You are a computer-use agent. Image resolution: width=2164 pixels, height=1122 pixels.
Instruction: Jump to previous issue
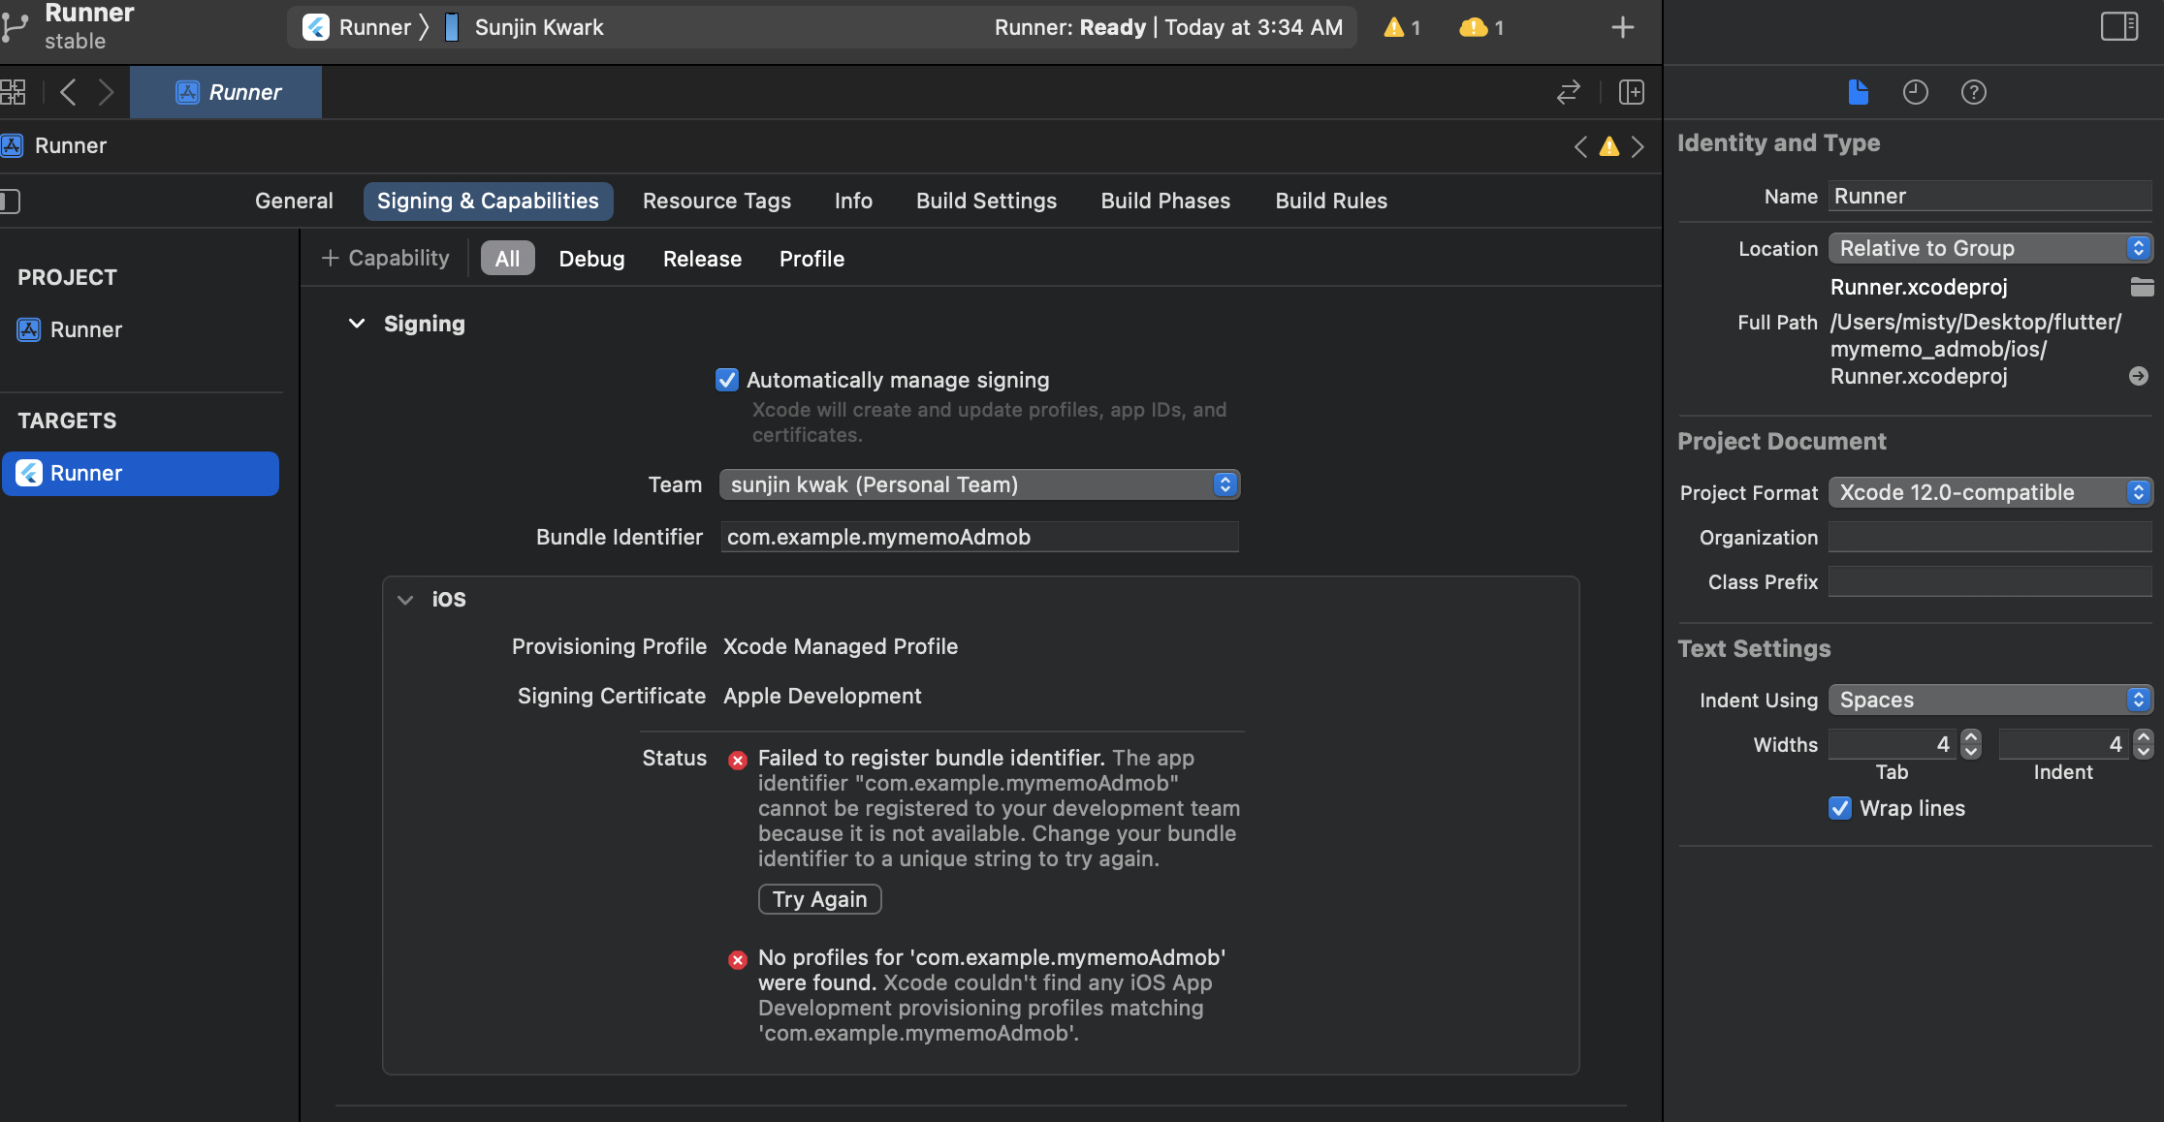[1580, 146]
